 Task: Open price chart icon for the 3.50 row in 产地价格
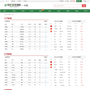point(46,44)
